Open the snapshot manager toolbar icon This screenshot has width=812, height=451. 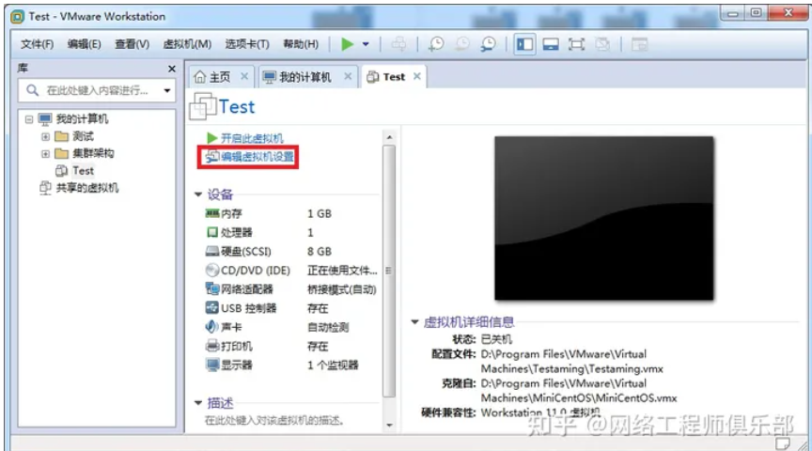click(x=488, y=44)
